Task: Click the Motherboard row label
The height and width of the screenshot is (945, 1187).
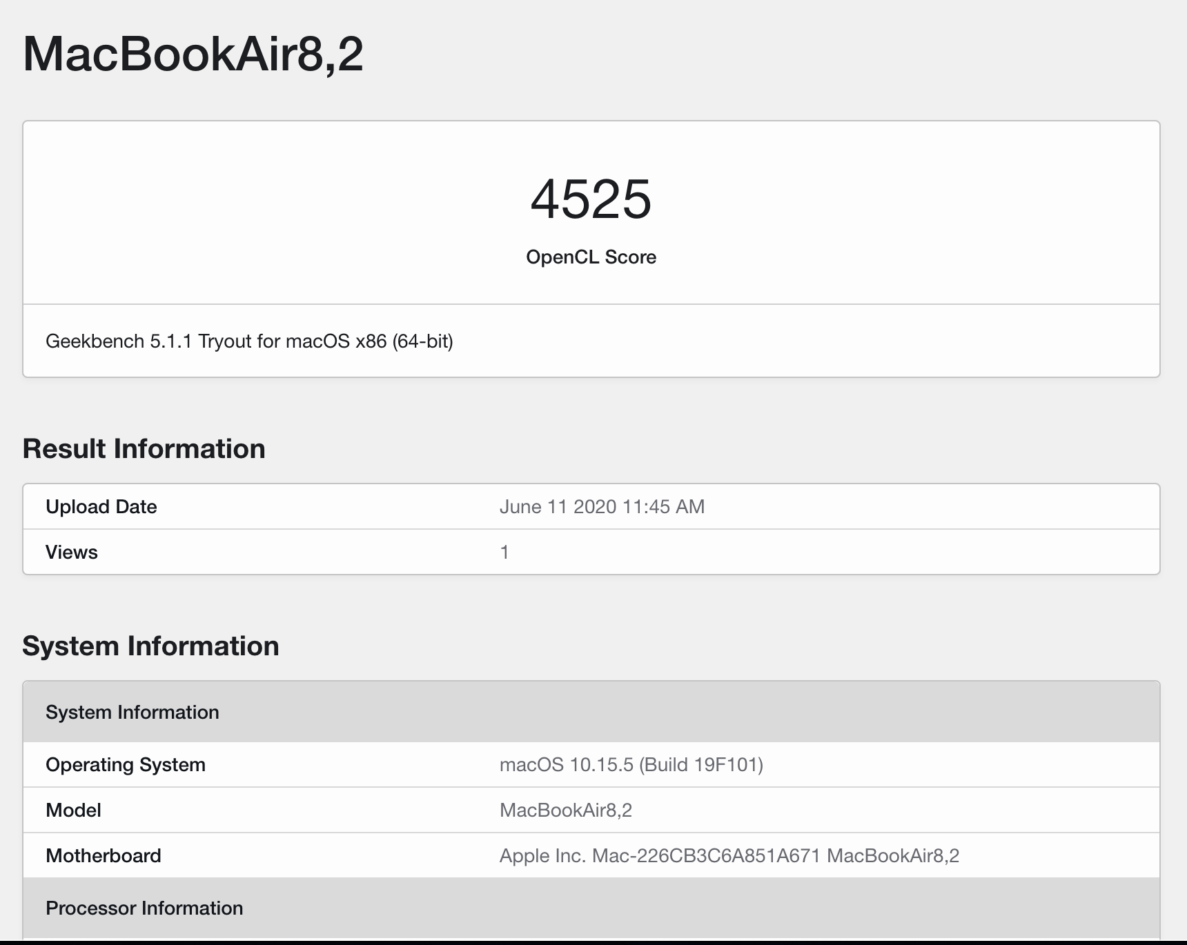Action: point(104,856)
